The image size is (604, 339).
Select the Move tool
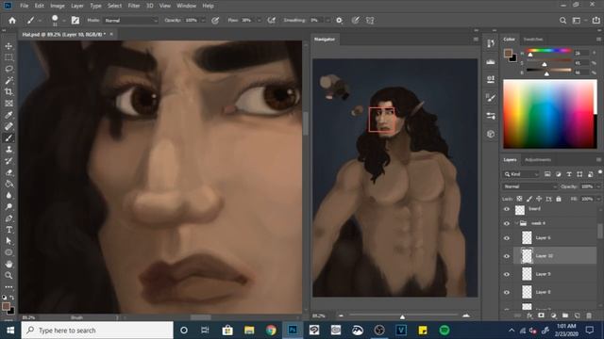tap(8, 46)
